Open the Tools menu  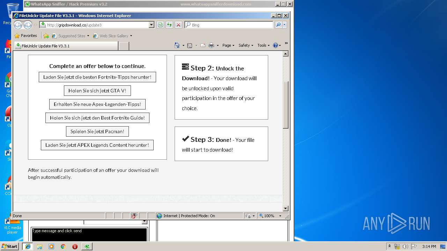[263, 45]
